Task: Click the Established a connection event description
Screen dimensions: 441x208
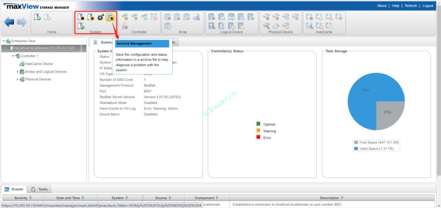Action: [x=288, y=205]
